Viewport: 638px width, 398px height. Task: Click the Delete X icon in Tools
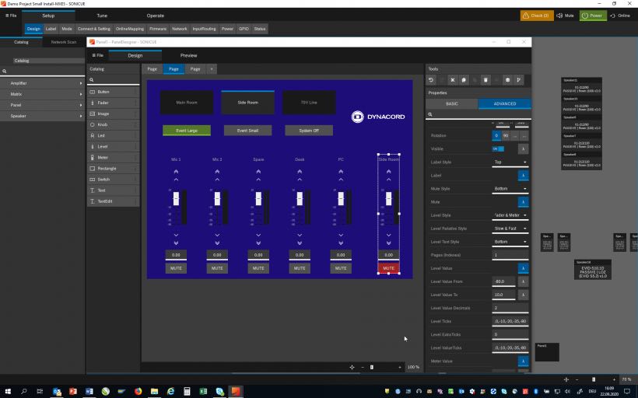pos(453,80)
